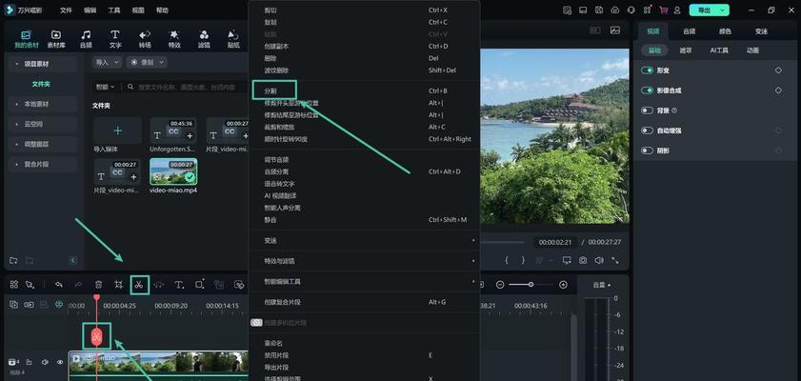Open the 特效 effects tab
The image size is (801, 381).
(174, 39)
